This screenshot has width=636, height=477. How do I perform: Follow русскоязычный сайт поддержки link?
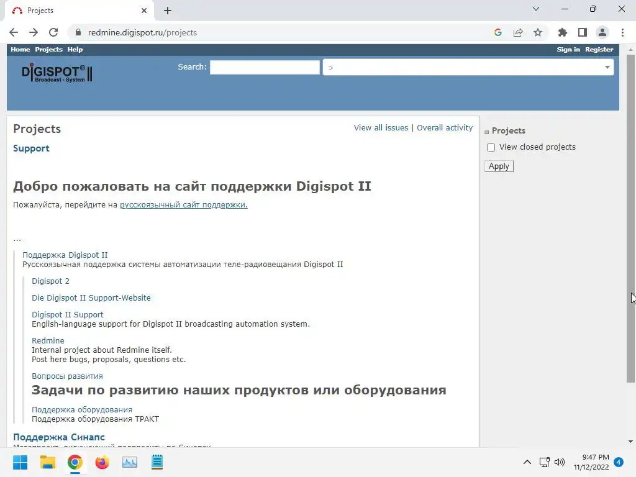pyautogui.click(x=183, y=205)
